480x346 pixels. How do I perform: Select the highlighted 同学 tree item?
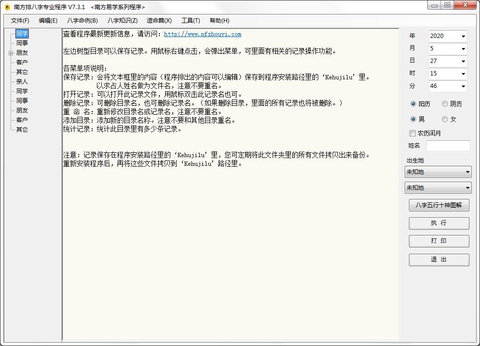coord(22,34)
